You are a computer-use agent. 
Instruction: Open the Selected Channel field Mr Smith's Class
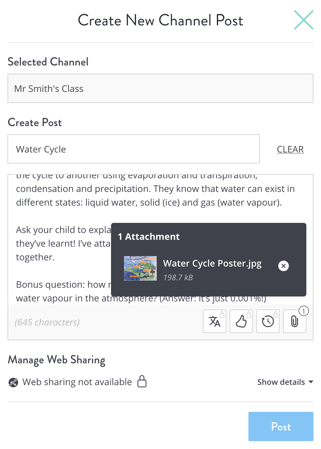pyautogui.click(x=160, y=88)
